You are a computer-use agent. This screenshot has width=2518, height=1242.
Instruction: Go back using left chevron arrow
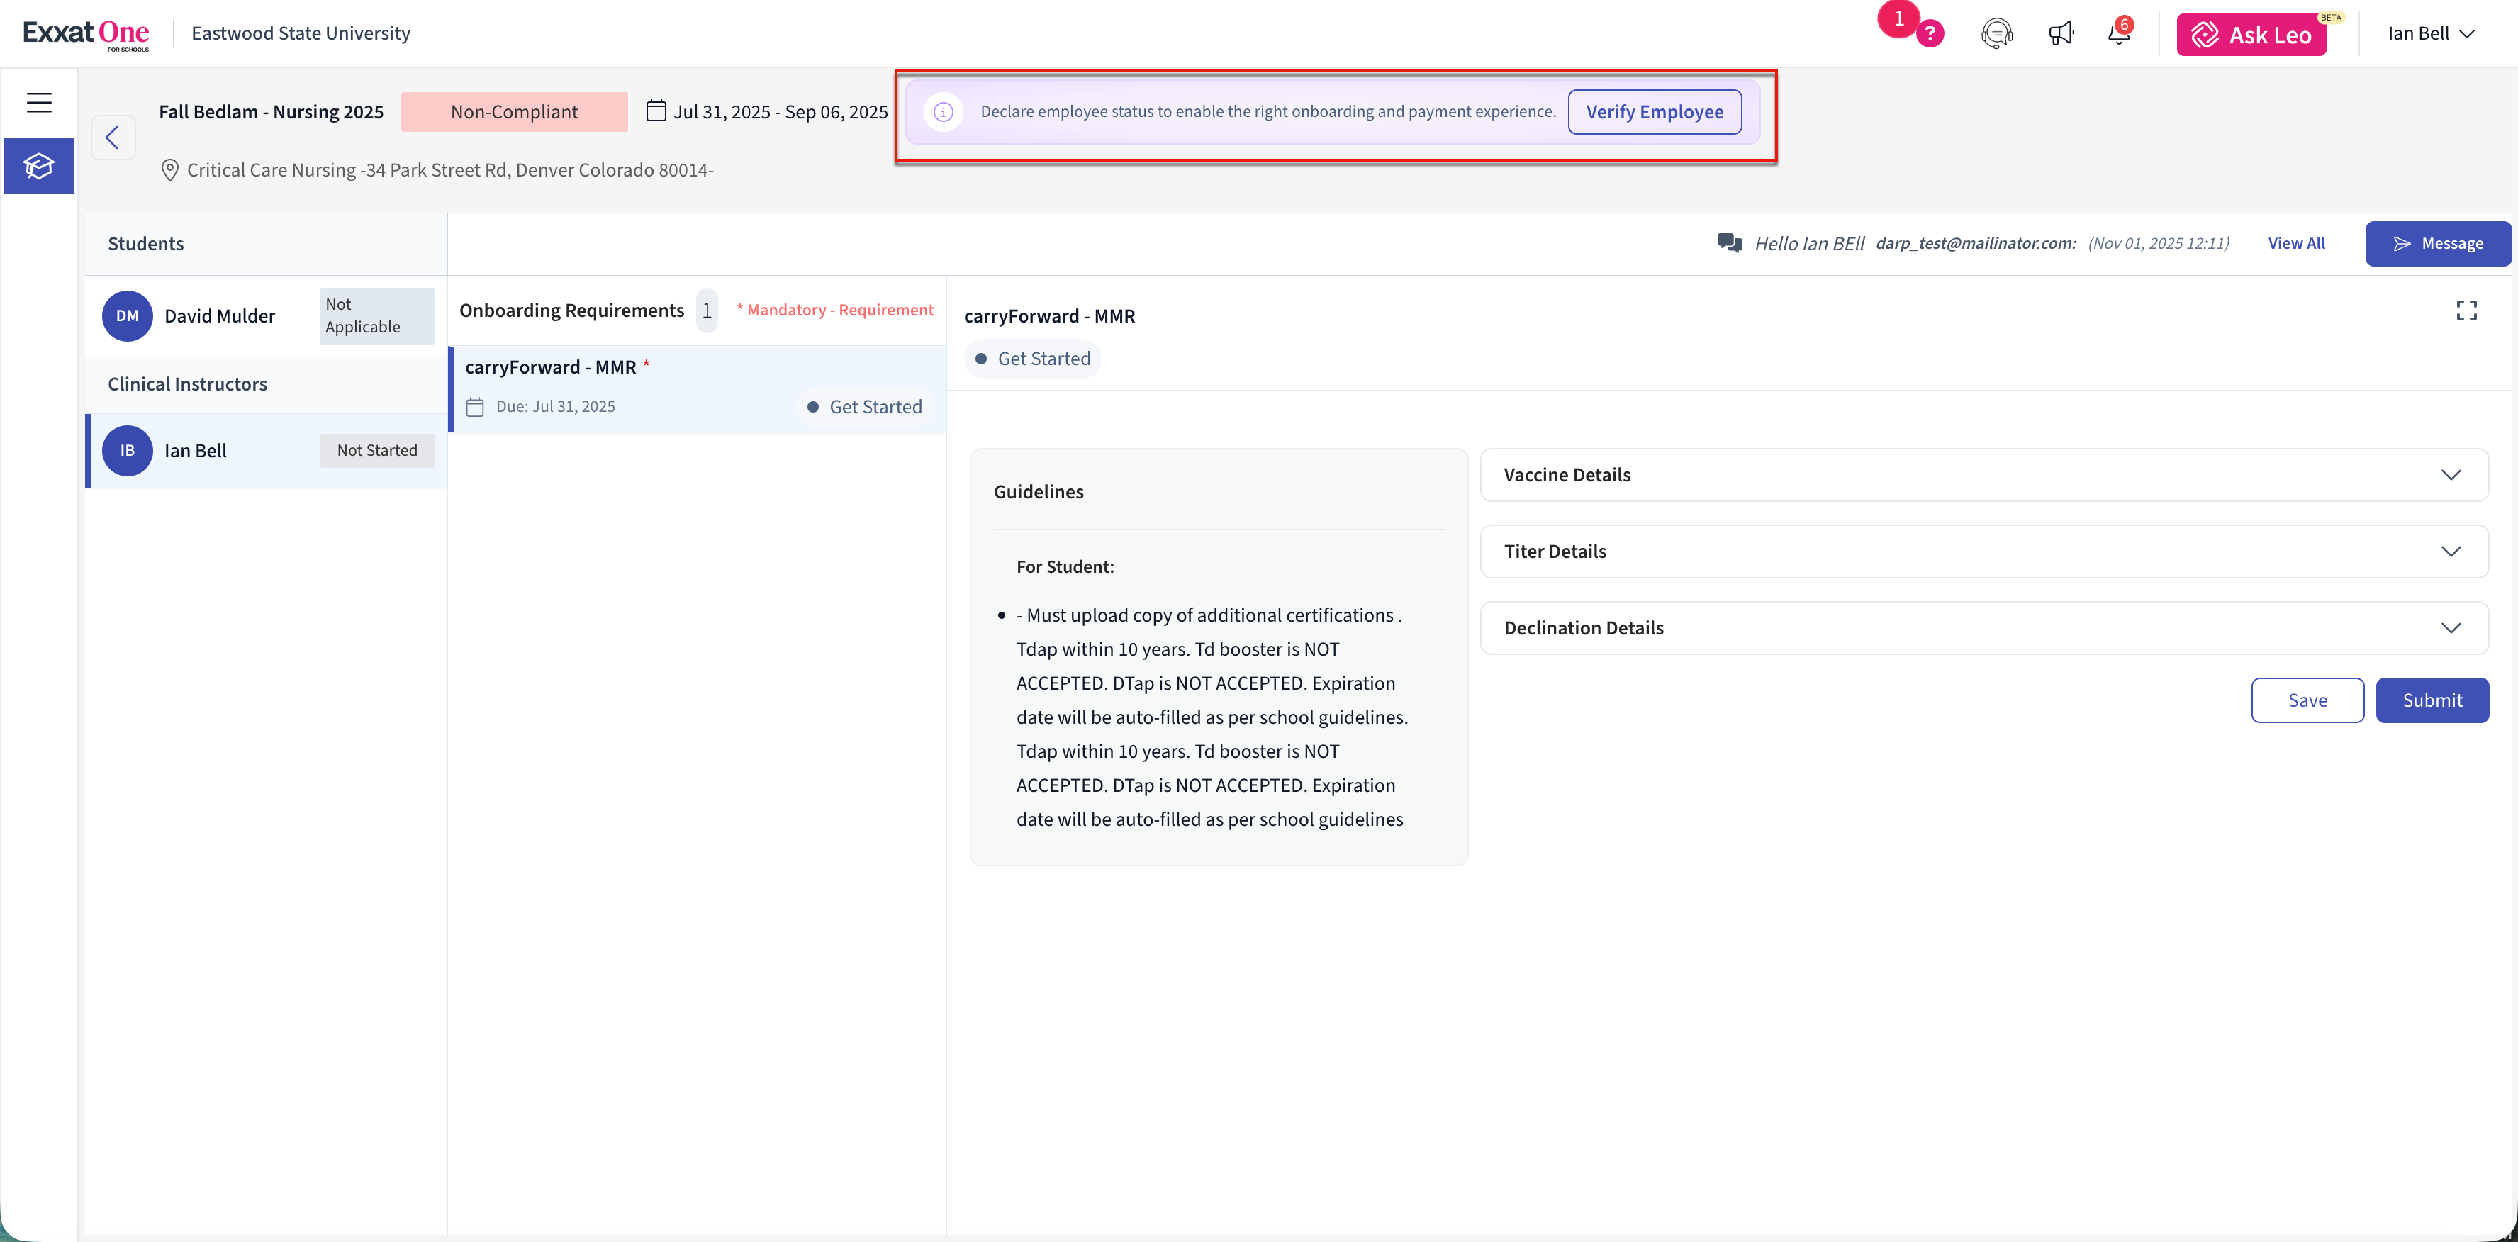click(x=113, y=138)
